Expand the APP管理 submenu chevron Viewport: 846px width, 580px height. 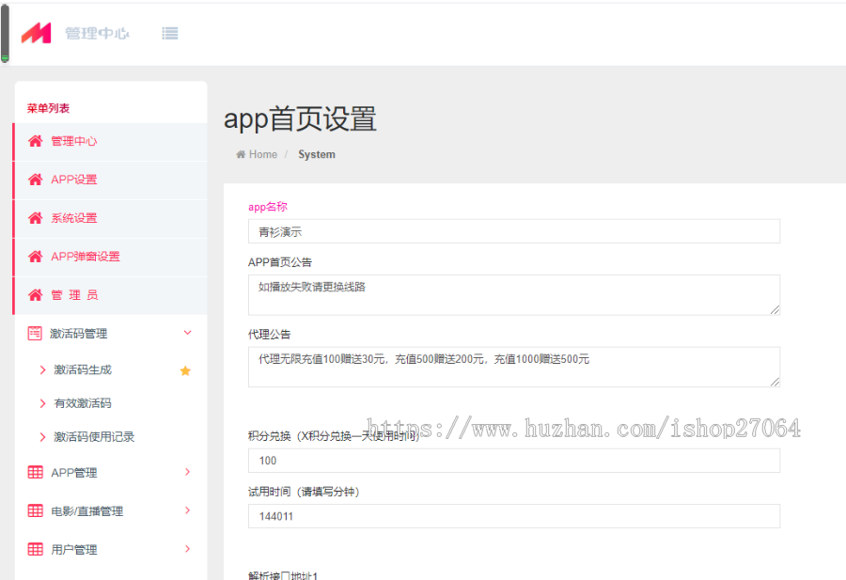[x=188, y=472]
